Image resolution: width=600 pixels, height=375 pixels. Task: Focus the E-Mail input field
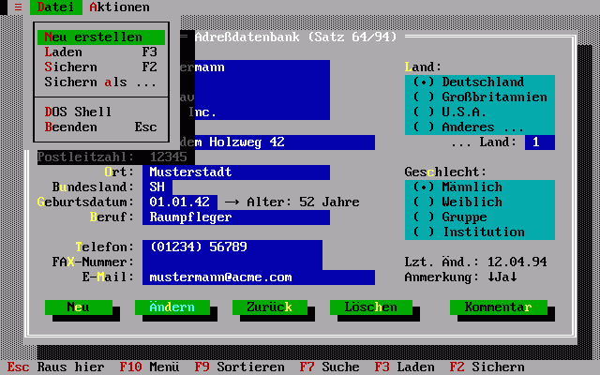click(x=259, y=277)
